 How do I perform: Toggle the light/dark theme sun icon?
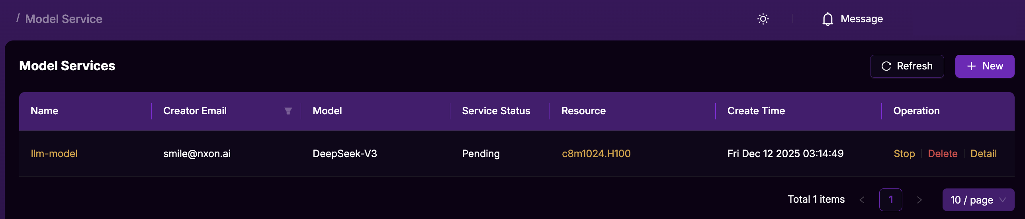(x=763, y=19)
